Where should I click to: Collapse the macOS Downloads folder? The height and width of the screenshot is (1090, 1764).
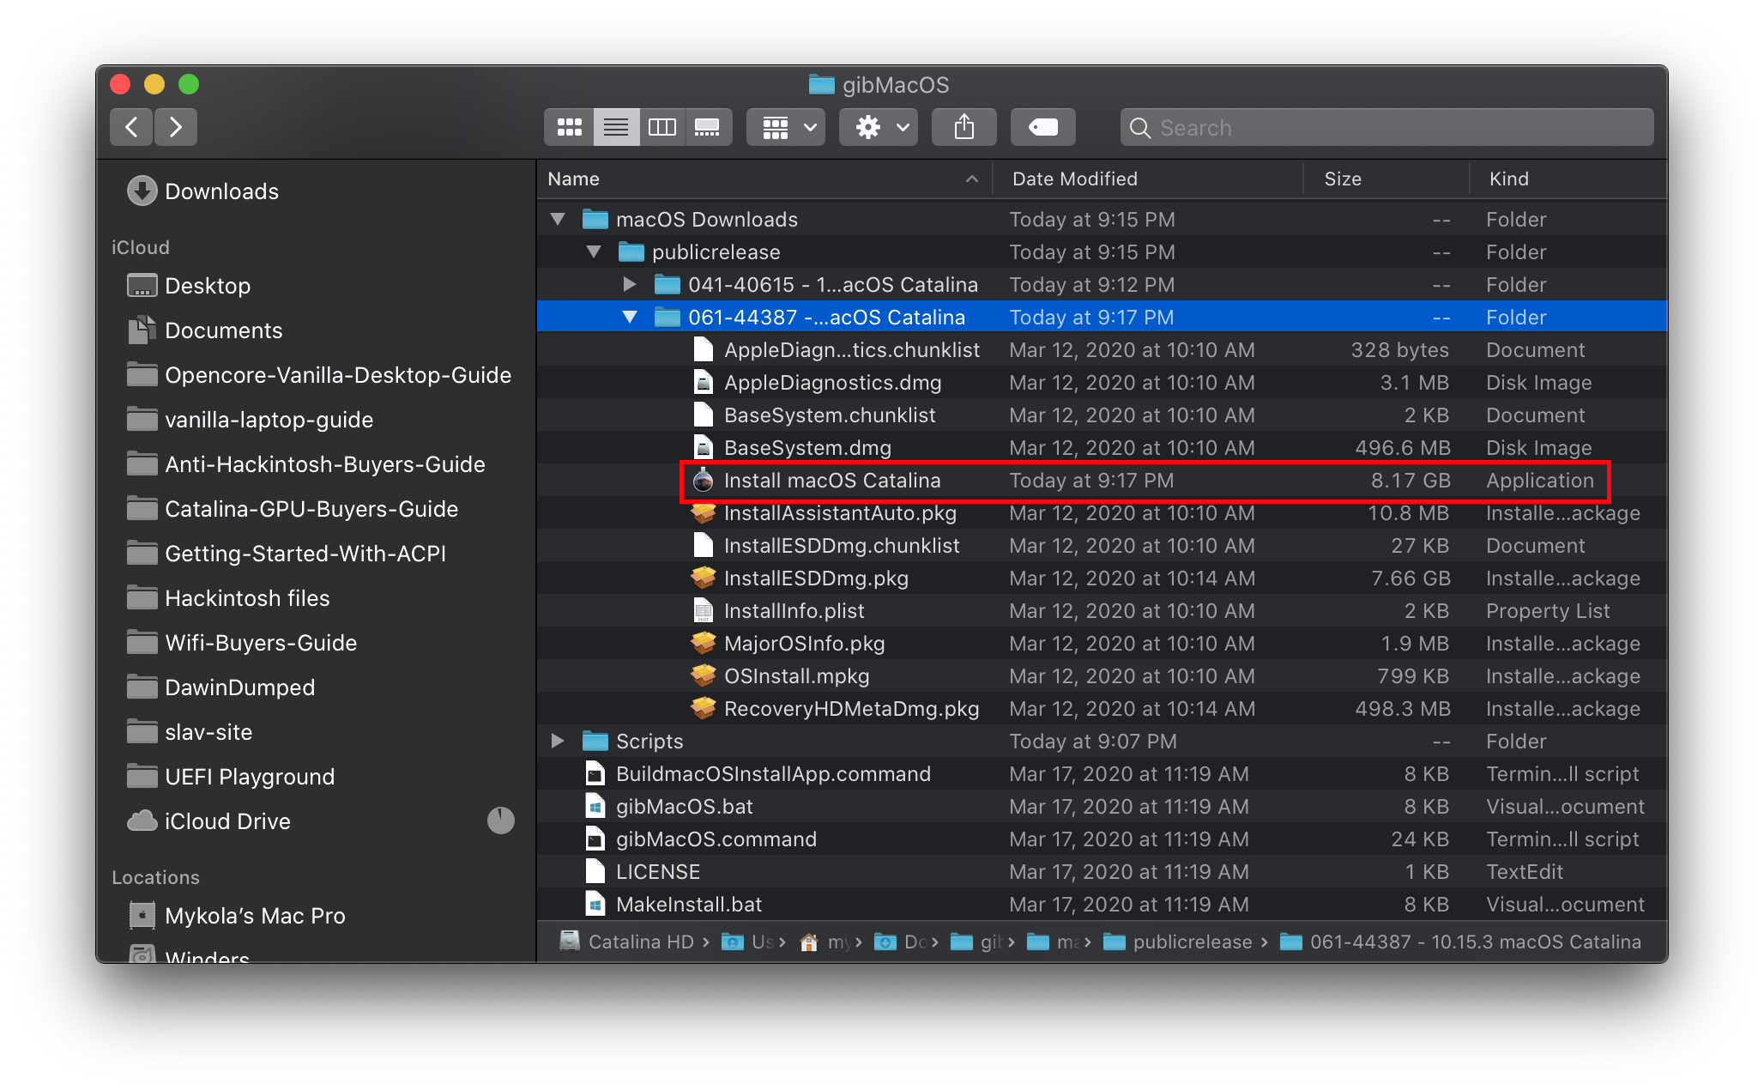[x=558, y=219]
